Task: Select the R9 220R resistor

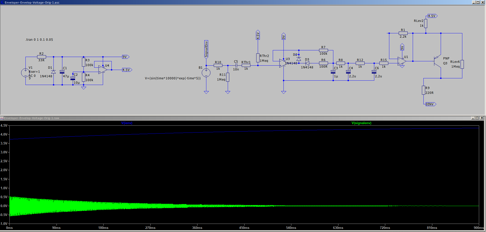Action: click(x=423, y=90)
